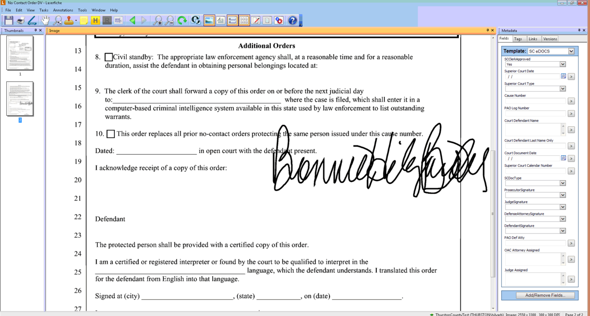590x316 pixels.
Task: Click the Refresh pages icon
Action: pos(196,20)
